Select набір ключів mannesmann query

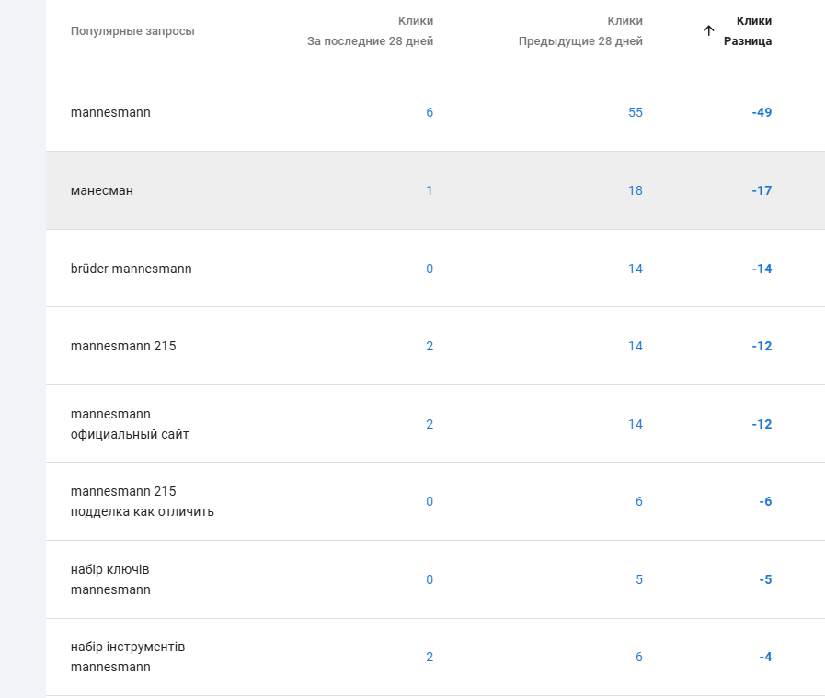[110, 579]
